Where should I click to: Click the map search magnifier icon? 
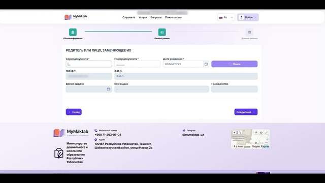point(240,132)
